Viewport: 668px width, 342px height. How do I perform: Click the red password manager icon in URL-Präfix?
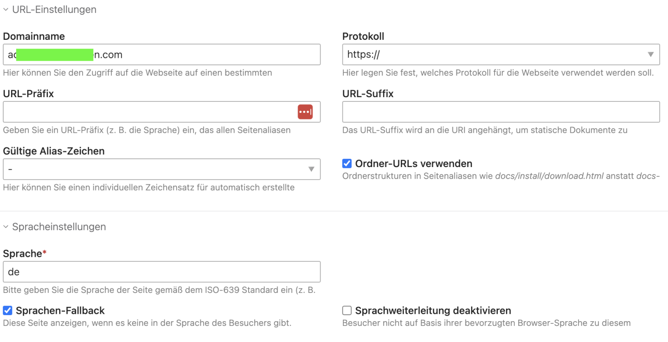pos(305,112)
